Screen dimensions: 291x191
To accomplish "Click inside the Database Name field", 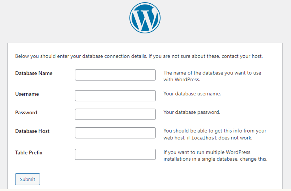I will point(115,74).
